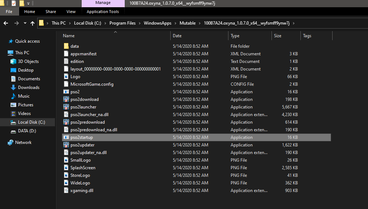Select the pso2predownload application icon
This screenshot has width=368, height=209.
coord(66,122)
